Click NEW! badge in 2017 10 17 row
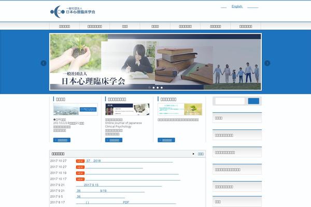 coord(80,179)
